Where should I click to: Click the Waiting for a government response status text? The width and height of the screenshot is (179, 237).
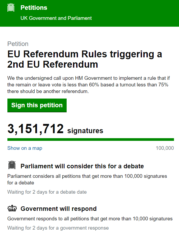tap(58, 228)
